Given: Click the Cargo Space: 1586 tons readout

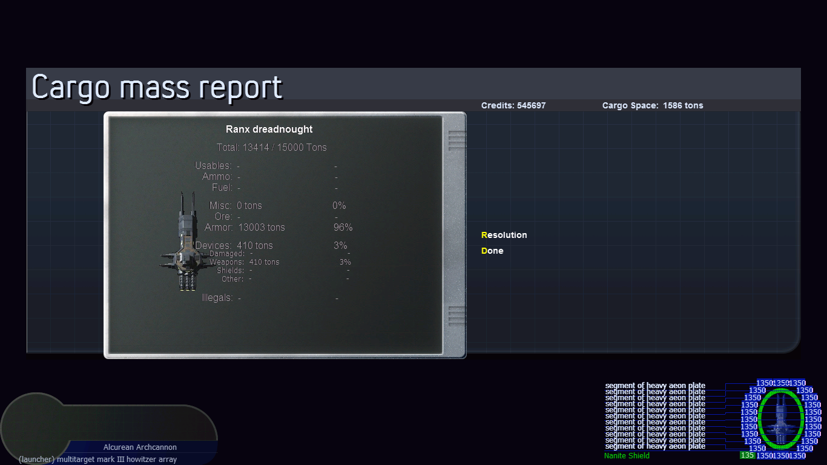Looking at the screenshot, I should click(653, 105).
